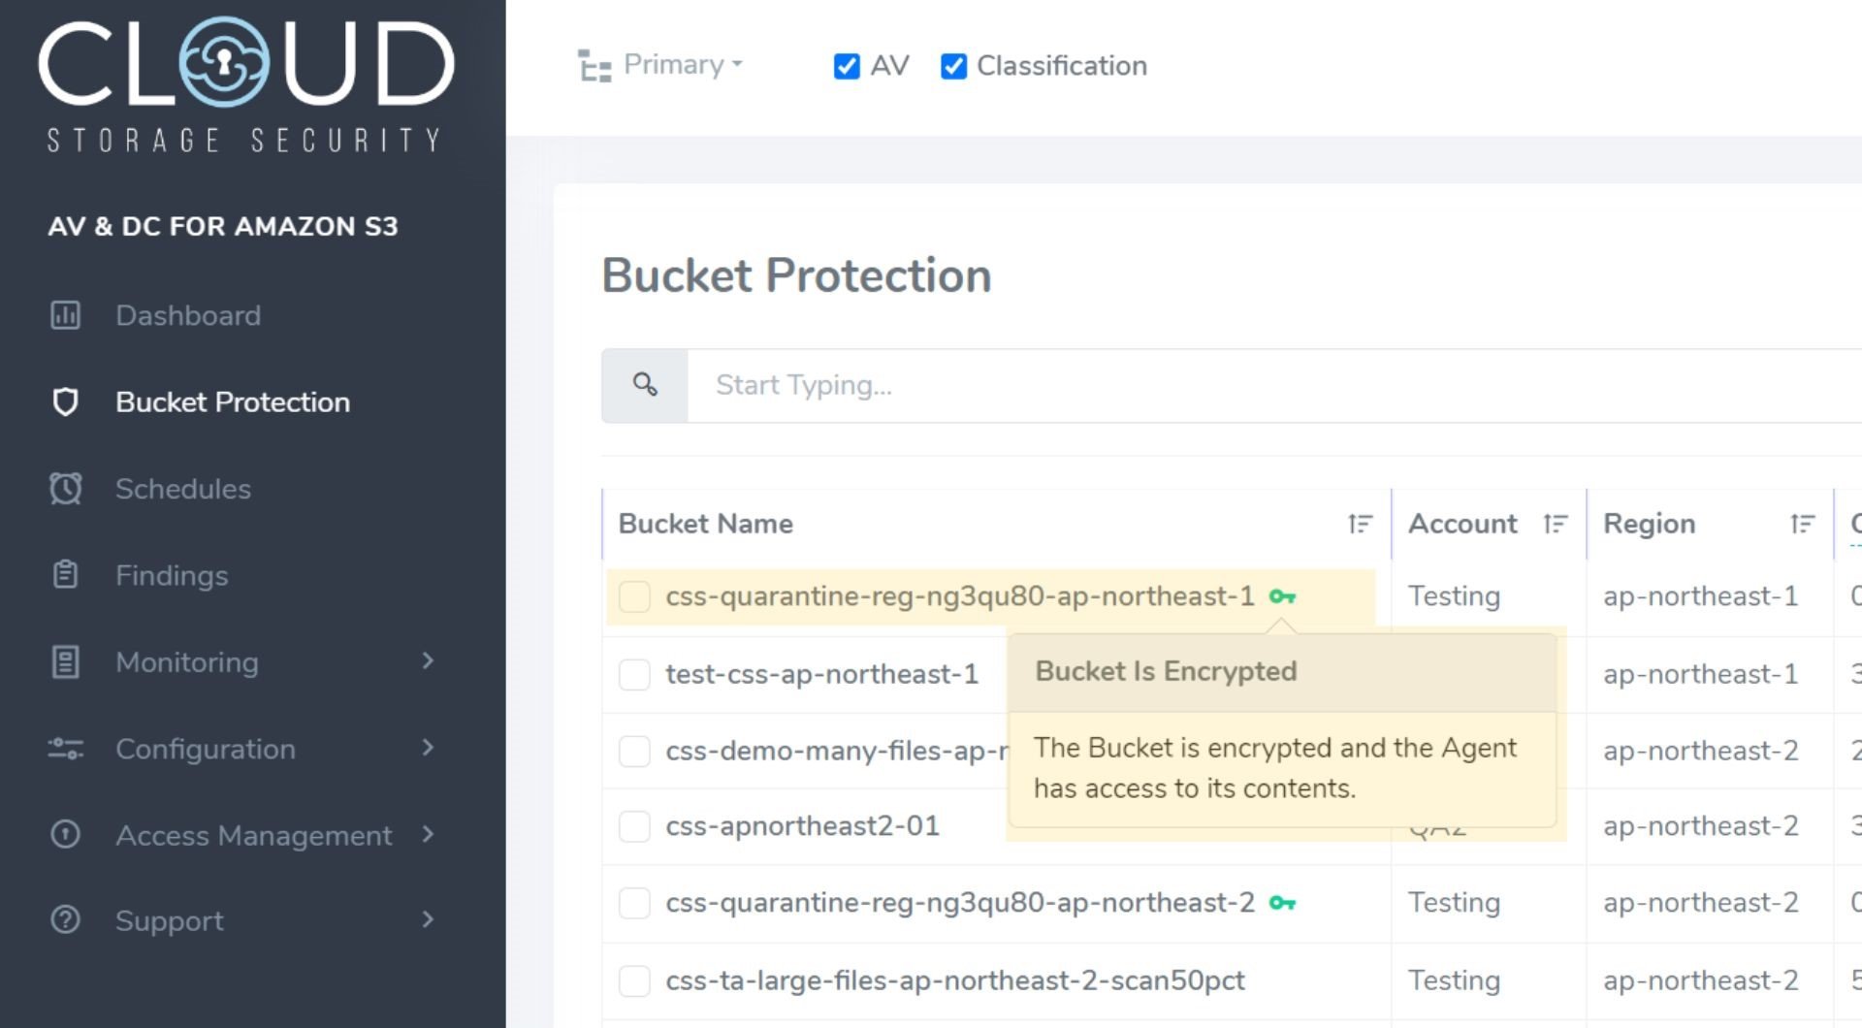Disable the Classification checkbox
The image size is (1862, 1028).
coord(953,66)
